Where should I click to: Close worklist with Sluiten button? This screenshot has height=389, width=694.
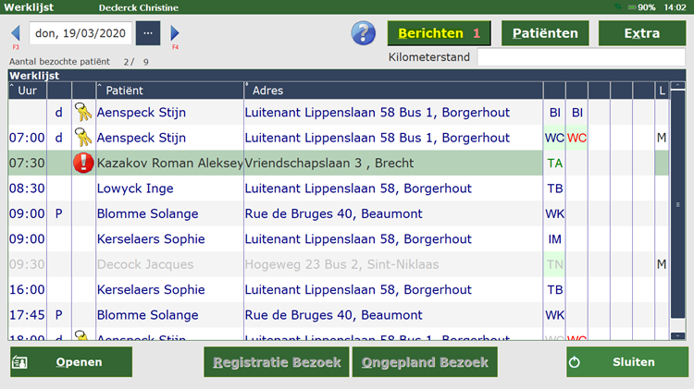[x=626, y=362]
